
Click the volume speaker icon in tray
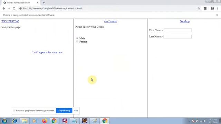[x=204, y=121]
